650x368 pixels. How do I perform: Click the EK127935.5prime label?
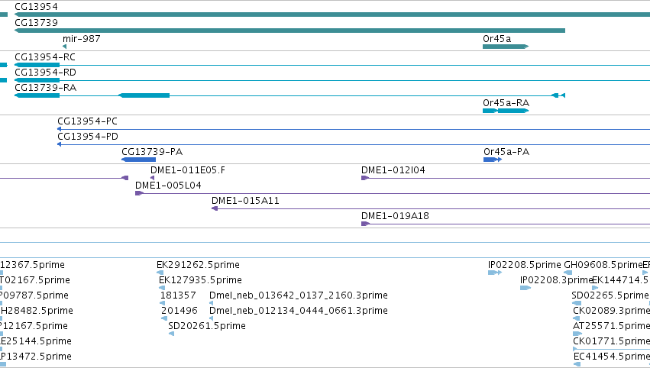(201, 279)
